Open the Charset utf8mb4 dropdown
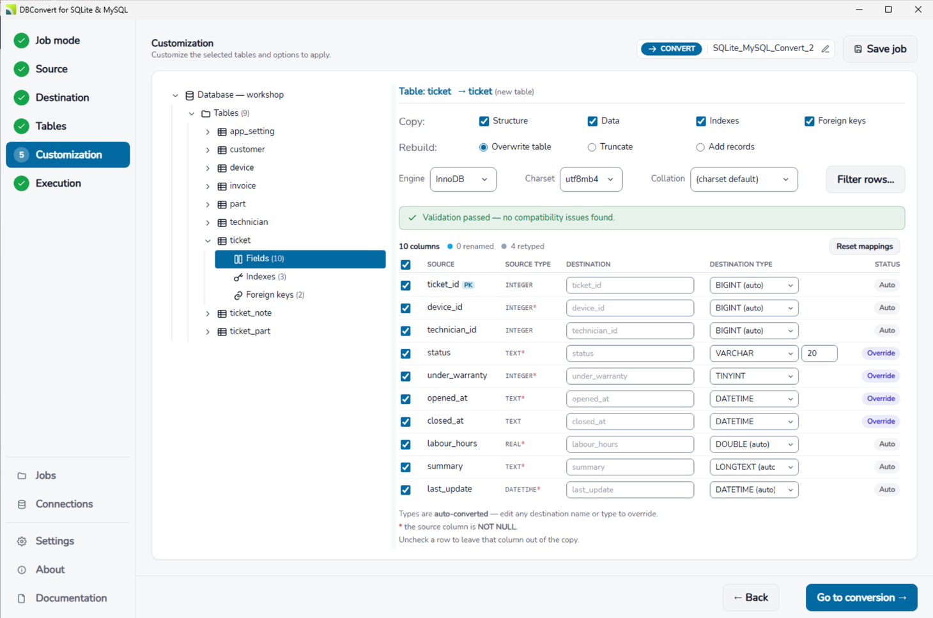Screen dimensions: 933x618 (x=590, y=180)
